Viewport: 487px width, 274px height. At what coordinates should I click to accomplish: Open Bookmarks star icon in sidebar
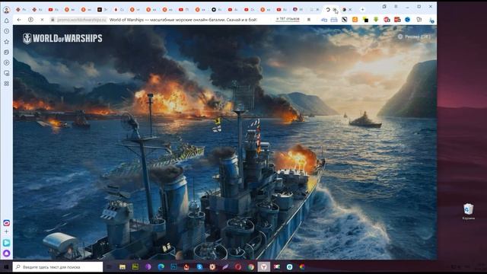coord(7,42)
